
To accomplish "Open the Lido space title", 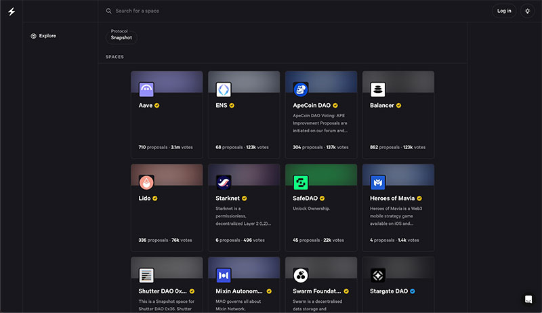I will (144, 199).
